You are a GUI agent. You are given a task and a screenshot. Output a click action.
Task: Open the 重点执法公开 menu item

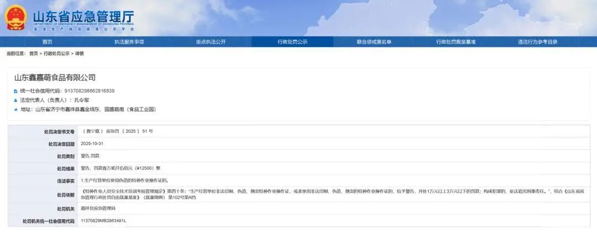211,42
